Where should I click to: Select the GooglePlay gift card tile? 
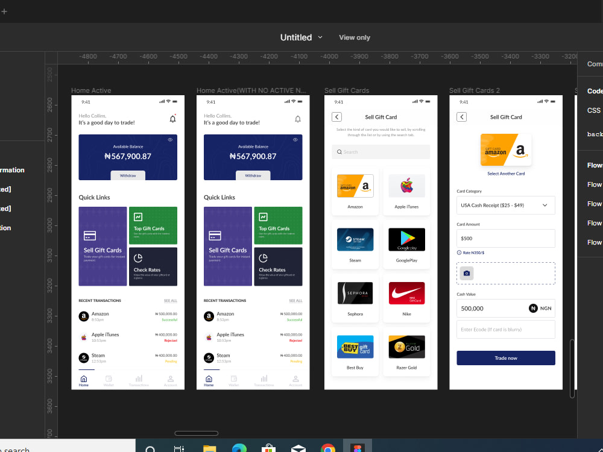(x=406, y=245)
